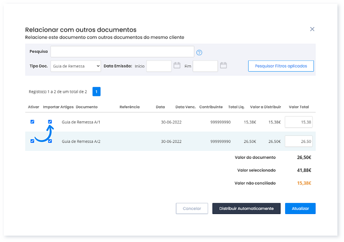The width and height of the screenshot is (344, 242).
Task: Toggle Ativar checkbox for Guia de Remessa A/1
Action: 32,122
